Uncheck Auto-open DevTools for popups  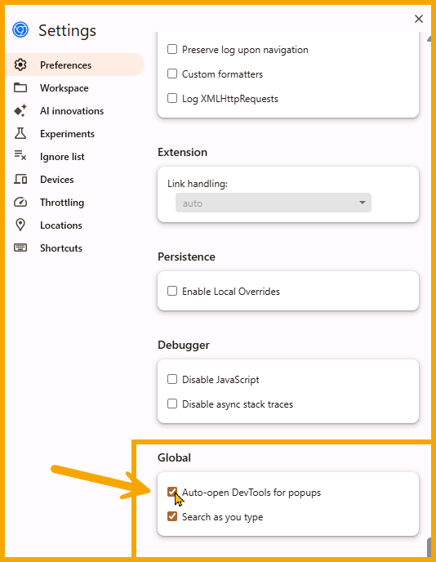point(172,492)
